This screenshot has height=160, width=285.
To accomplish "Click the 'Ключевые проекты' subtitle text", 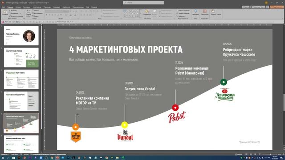I will point(81,37).
